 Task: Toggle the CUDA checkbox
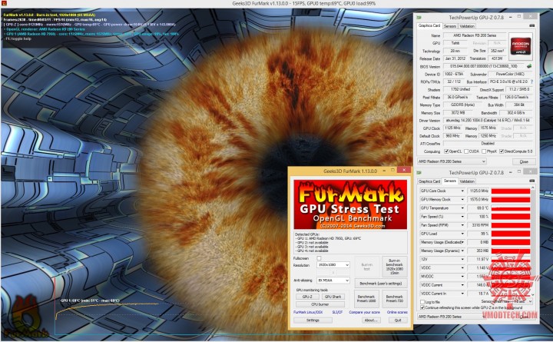point(466,151)
